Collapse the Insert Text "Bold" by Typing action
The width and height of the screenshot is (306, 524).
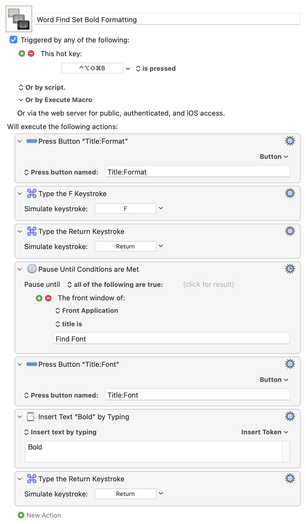[x=20, y=417]
